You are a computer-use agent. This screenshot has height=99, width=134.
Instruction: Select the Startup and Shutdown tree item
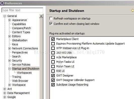pos(26,69)
